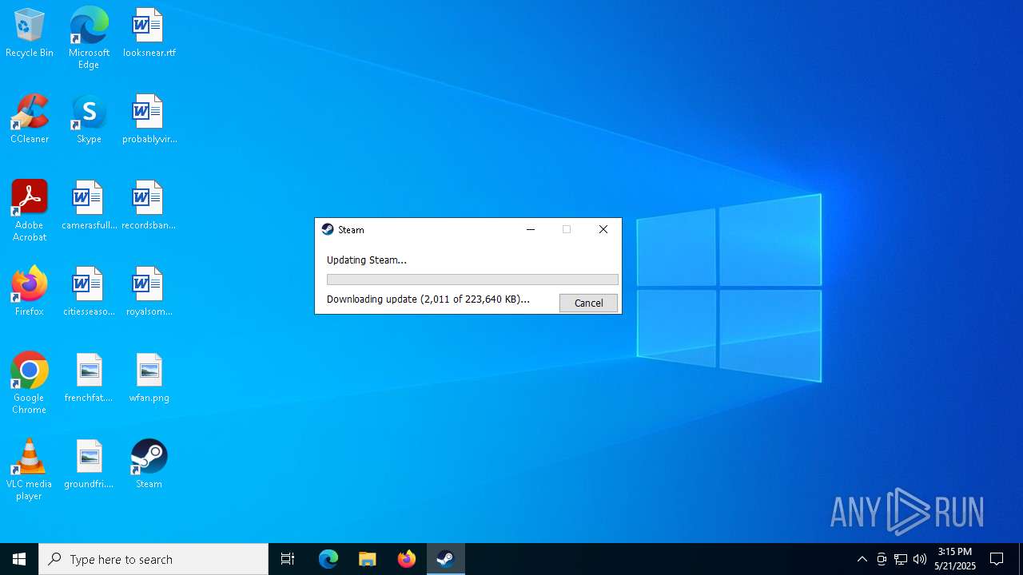Open the Recycle Bin desktop icon

point(30,33)
